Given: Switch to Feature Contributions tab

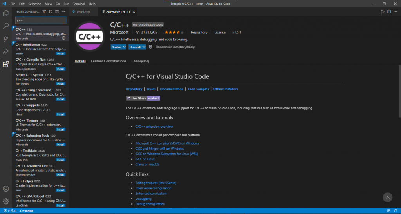Looking at the screenshot, I should click(109, 61).
